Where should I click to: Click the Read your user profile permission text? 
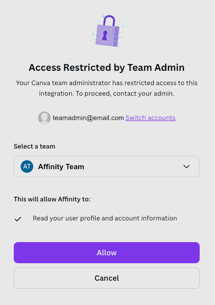pos(105,218)
